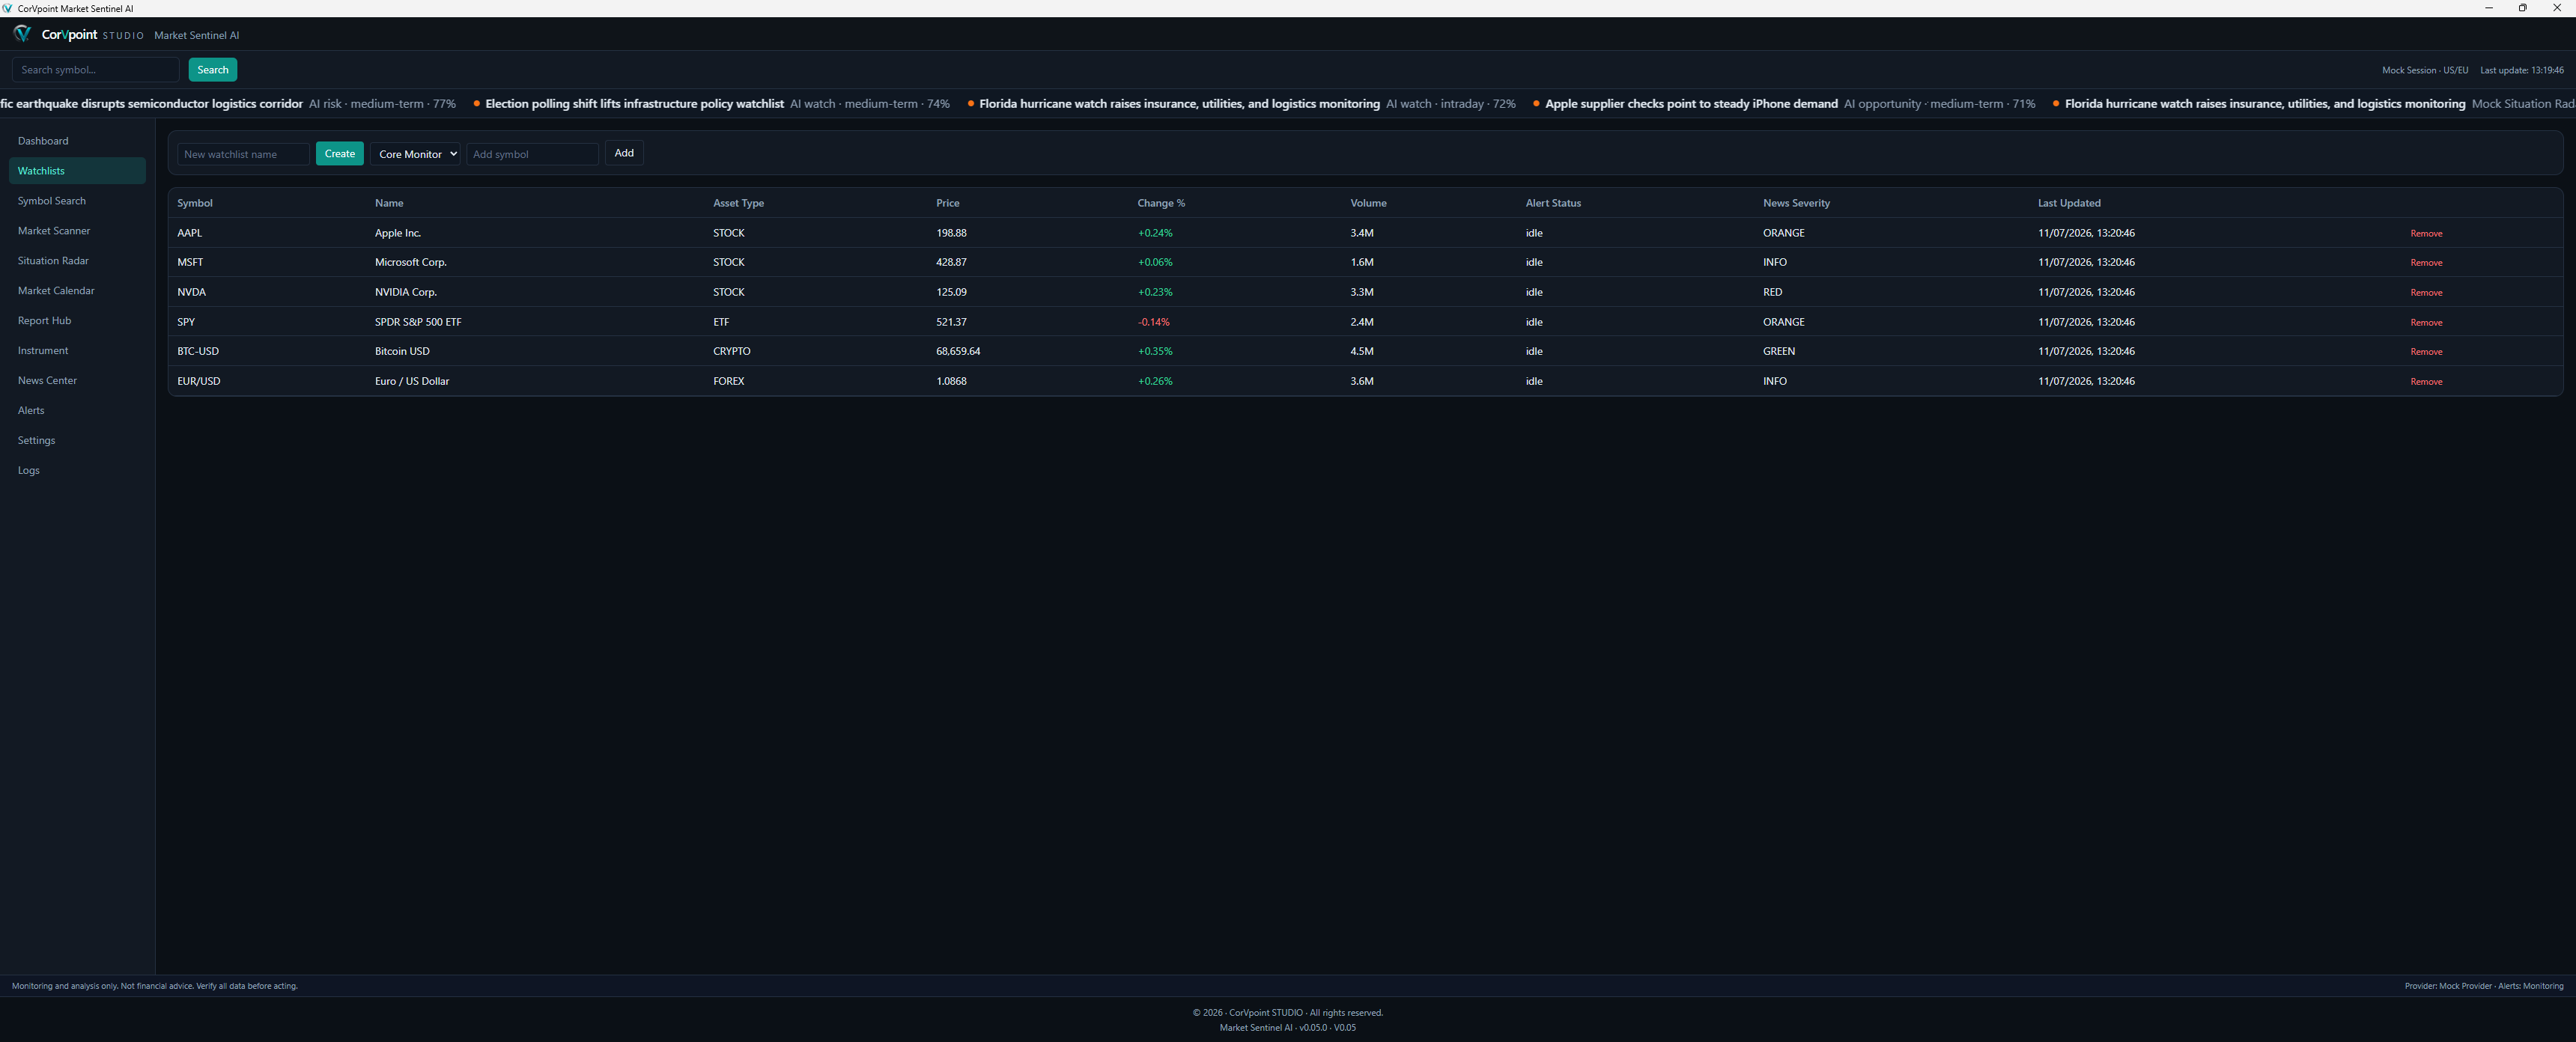2576x1042 pixels.
Task: Click the Add button
Action: [x=624, y=153]
